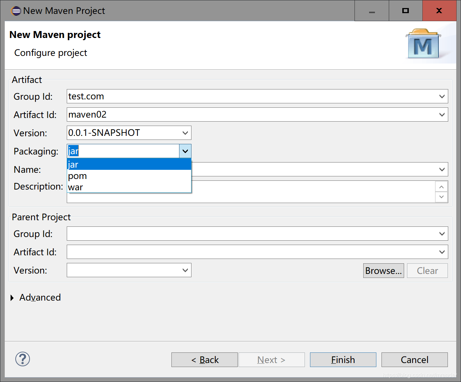The width and height of the screenshot is (461, 382).
Task: Click the Eclipse icon in title bar
Action: pos(16,11)
